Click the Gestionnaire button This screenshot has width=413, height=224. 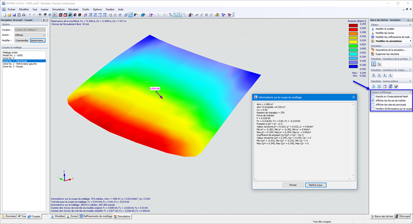[x=38, y=41]
